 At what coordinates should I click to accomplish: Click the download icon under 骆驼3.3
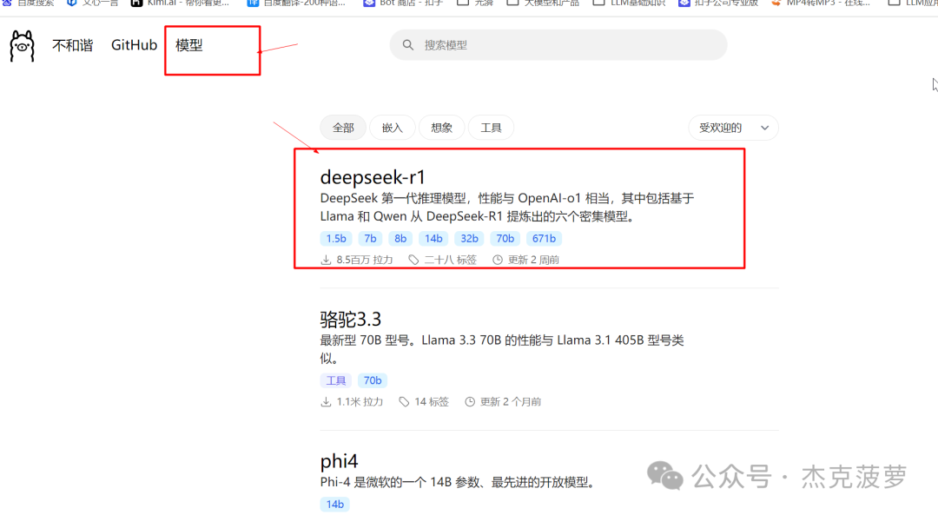(x=326, y=402)
